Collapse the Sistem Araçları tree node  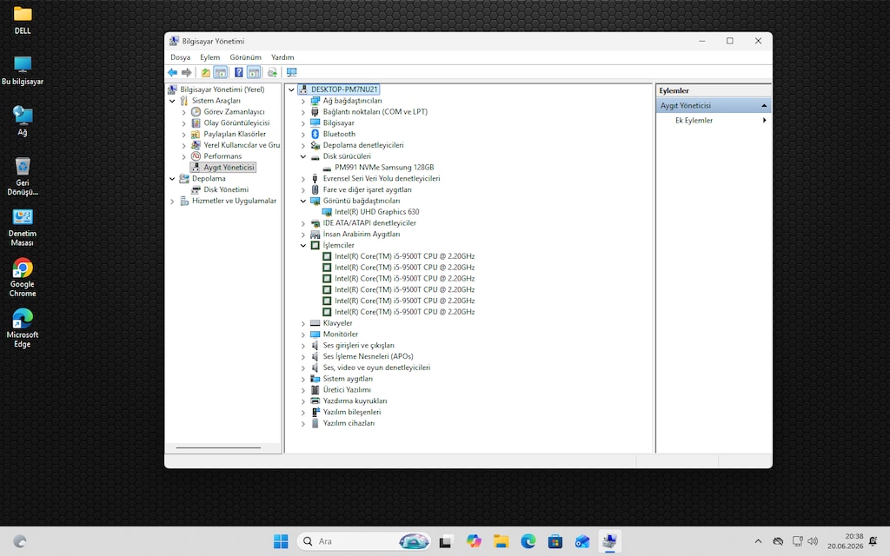click(173, 101)
